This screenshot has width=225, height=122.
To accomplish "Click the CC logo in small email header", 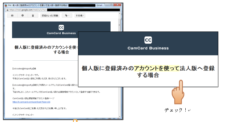I will click(61, 28).
